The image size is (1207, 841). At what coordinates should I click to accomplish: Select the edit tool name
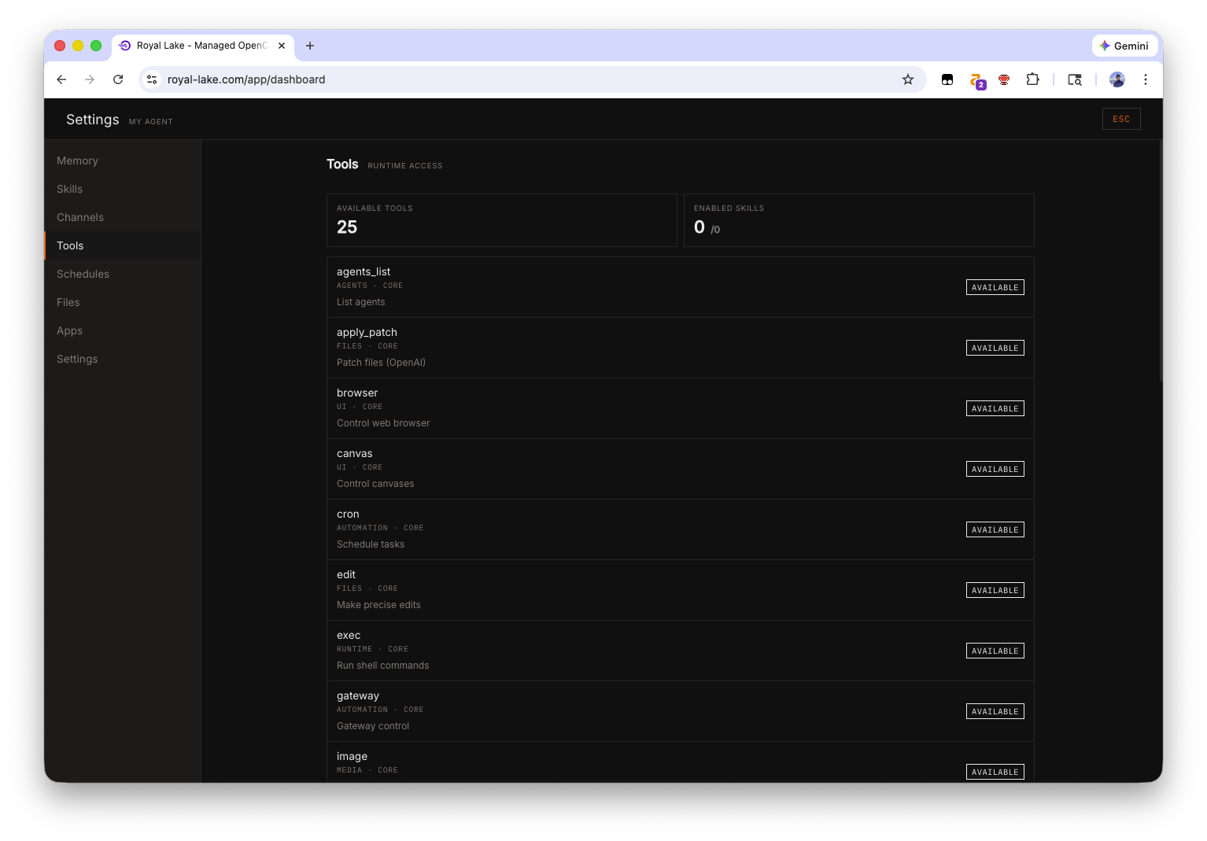(x=346, y=574)
